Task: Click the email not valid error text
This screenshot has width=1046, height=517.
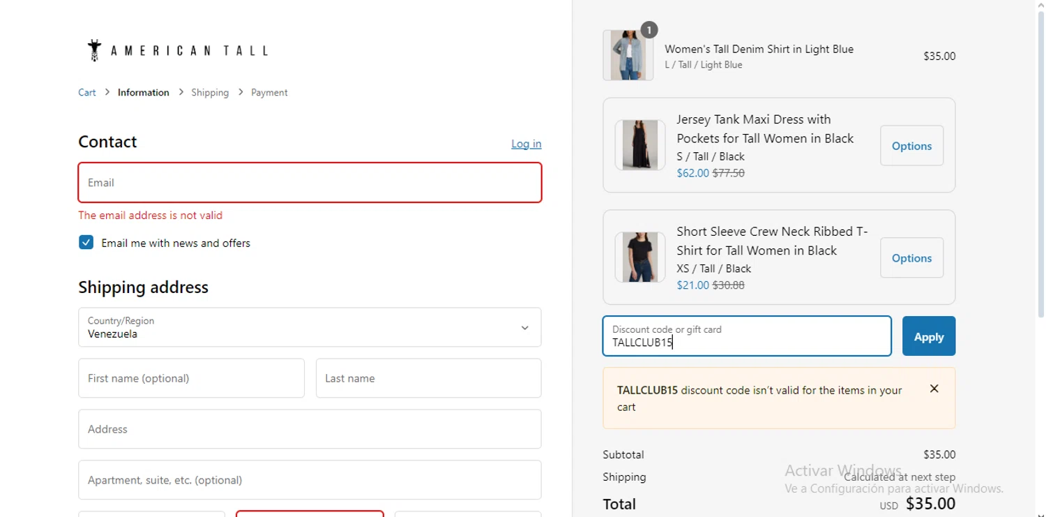Action: pyautogui.click(x=151, y=216)
